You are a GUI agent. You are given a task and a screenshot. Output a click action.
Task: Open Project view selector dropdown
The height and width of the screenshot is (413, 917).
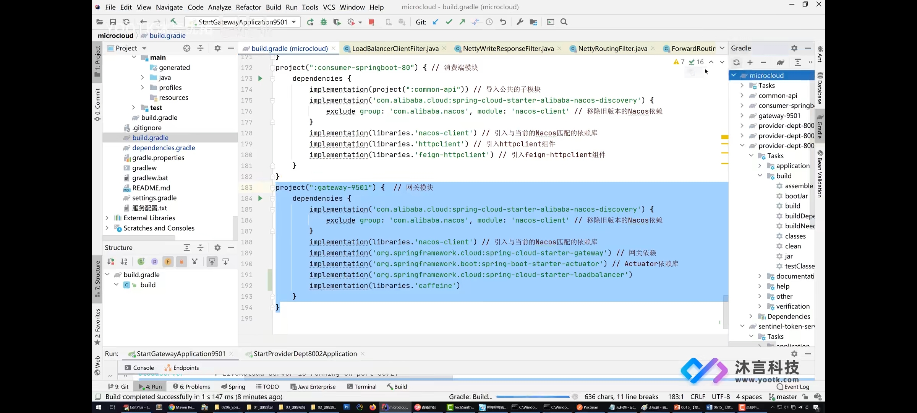click(x=144, y=48)
